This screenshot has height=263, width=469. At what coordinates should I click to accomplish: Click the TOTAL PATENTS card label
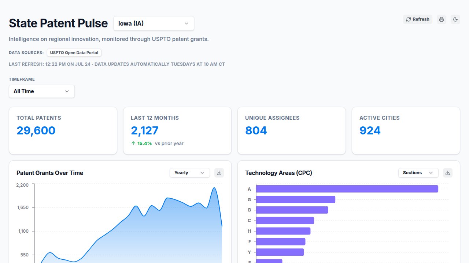pyautogui.click(x=39, y=118)
